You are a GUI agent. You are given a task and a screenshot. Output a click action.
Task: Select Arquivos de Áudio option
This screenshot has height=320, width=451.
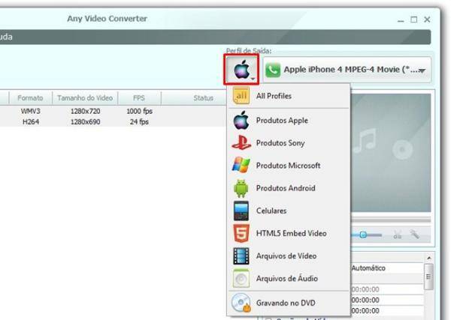click(289, 279)
